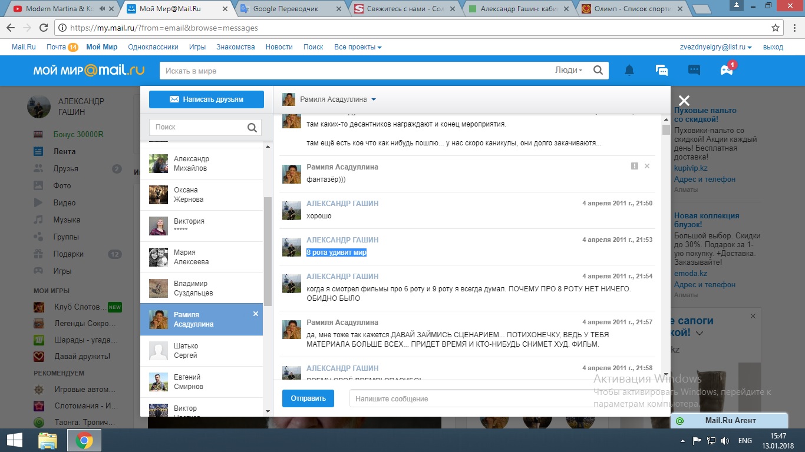This screenshot has height=452, width=805.
Task: Bookmark this page with the star icon
Action: [x=776, y=28]
